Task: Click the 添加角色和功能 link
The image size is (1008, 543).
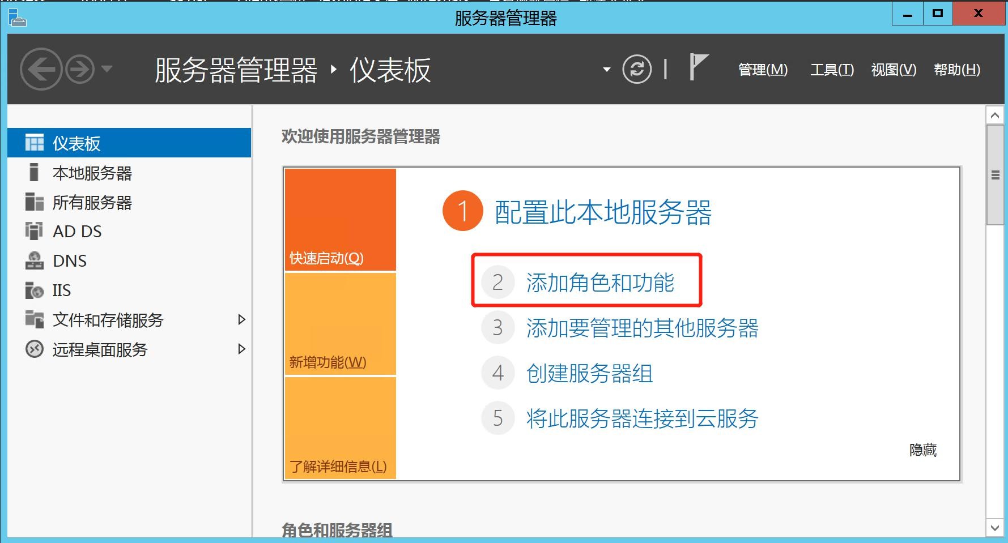Action: click(x=600, y=283)
